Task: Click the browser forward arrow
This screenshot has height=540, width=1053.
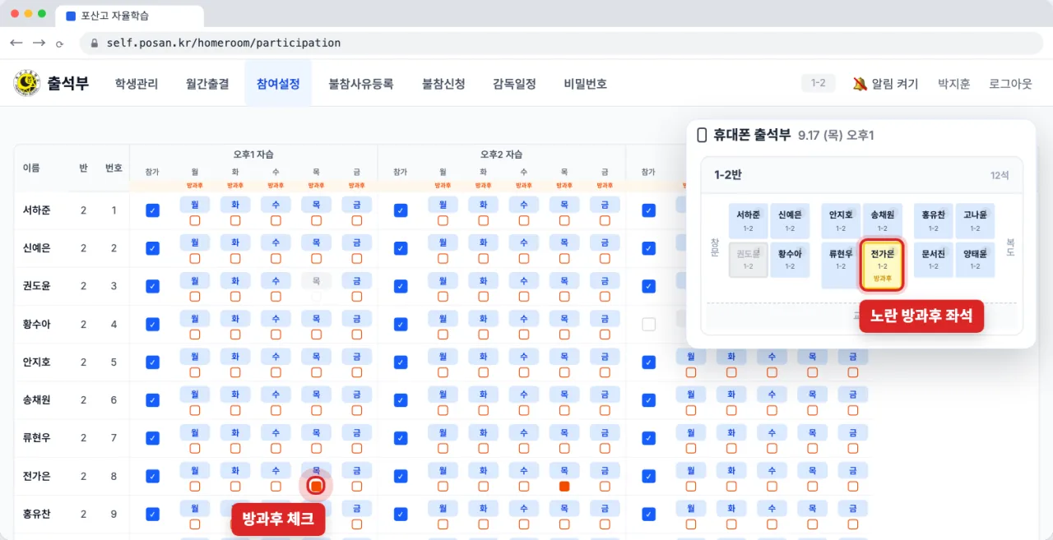Action: pos(39,43)
